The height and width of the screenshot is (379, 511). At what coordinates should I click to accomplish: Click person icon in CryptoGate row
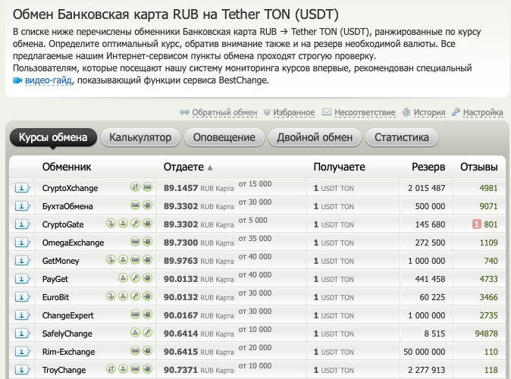point(123,223)
